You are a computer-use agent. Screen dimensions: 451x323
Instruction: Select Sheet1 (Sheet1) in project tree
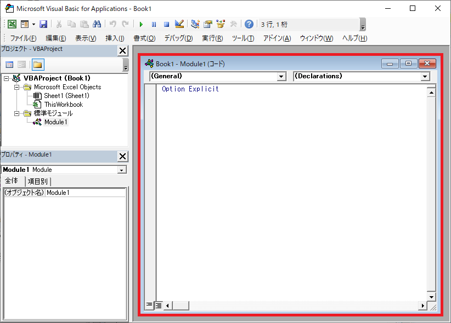tap(66, 96)
